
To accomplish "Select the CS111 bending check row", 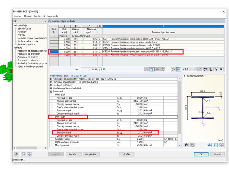I will point(137,39).
